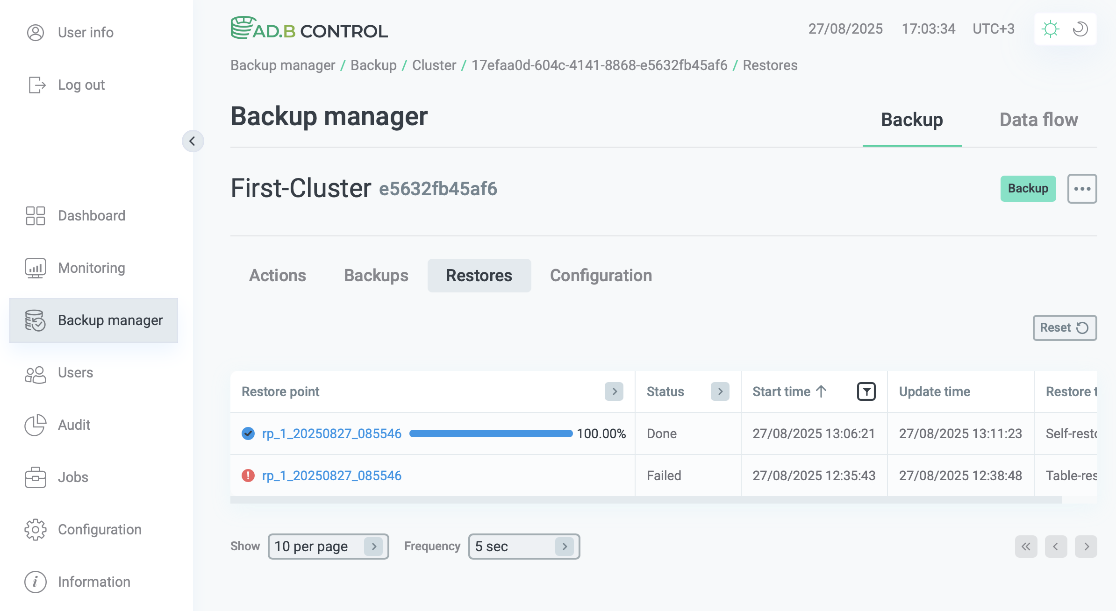Click the Configuration gear icon in sidebar
Viewport: 1116px width, 611px height.
tap(36, 530)
